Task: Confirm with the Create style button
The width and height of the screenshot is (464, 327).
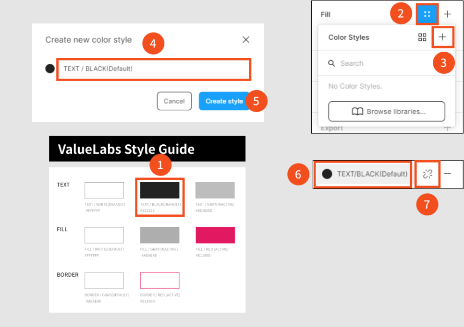Action: click(224, 101)
